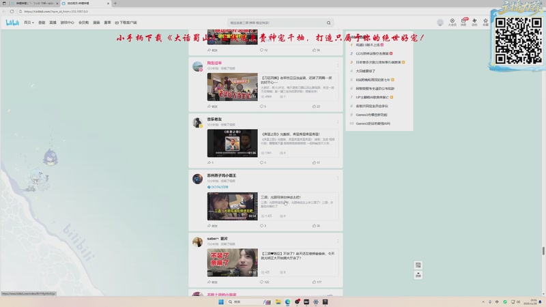Image resolution: width=546 pixels, height=307 pixels.
Task: Open 苏州燕子坞小霸王 user profile name
Action: pyautogui.click(x=221, y=175)
